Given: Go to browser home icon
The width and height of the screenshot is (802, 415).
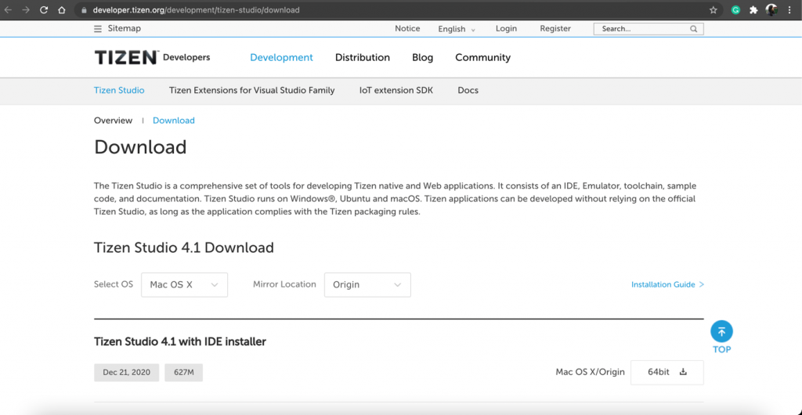Looking at the screenshot, I should [x=61, y=9].
